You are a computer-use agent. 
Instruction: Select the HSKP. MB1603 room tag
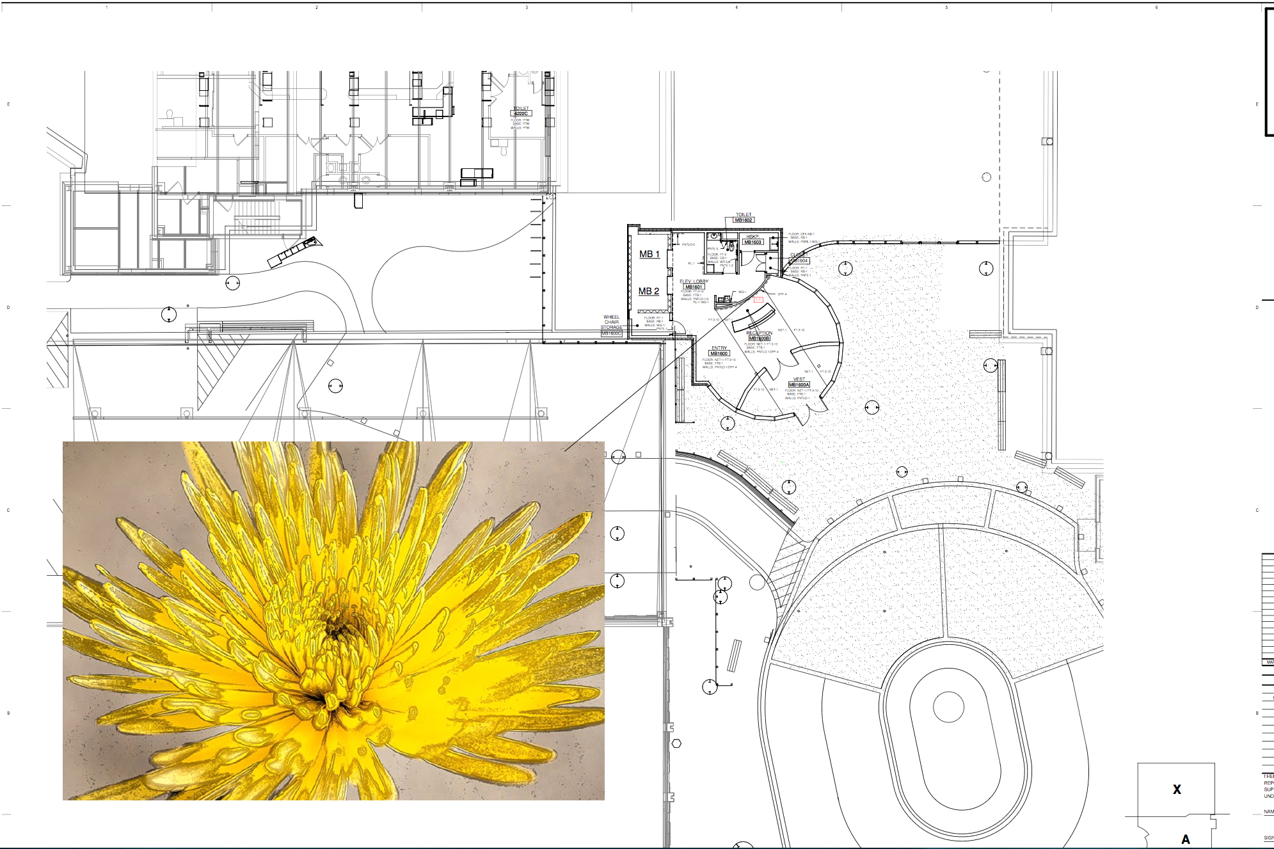pos(752,242)
